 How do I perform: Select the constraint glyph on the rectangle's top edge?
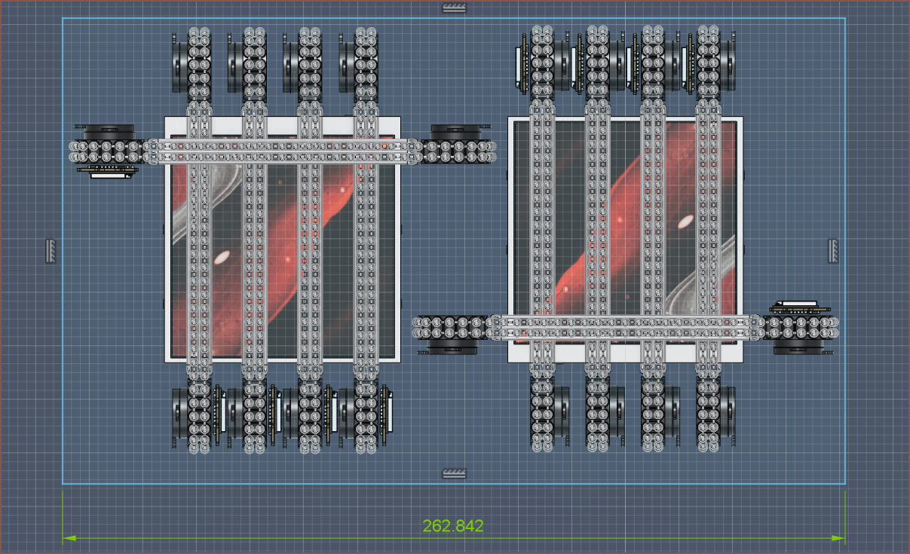(x=455, y=8)
